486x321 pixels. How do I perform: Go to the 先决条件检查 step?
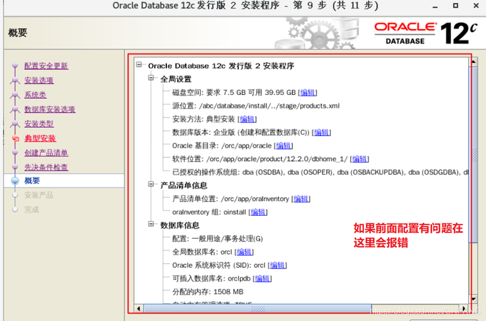point(46,168)
